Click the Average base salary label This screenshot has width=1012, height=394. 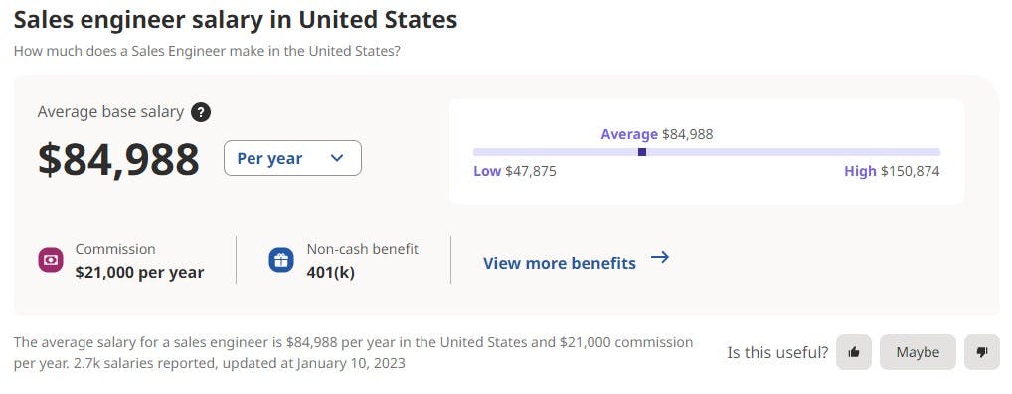coord(110,111)
